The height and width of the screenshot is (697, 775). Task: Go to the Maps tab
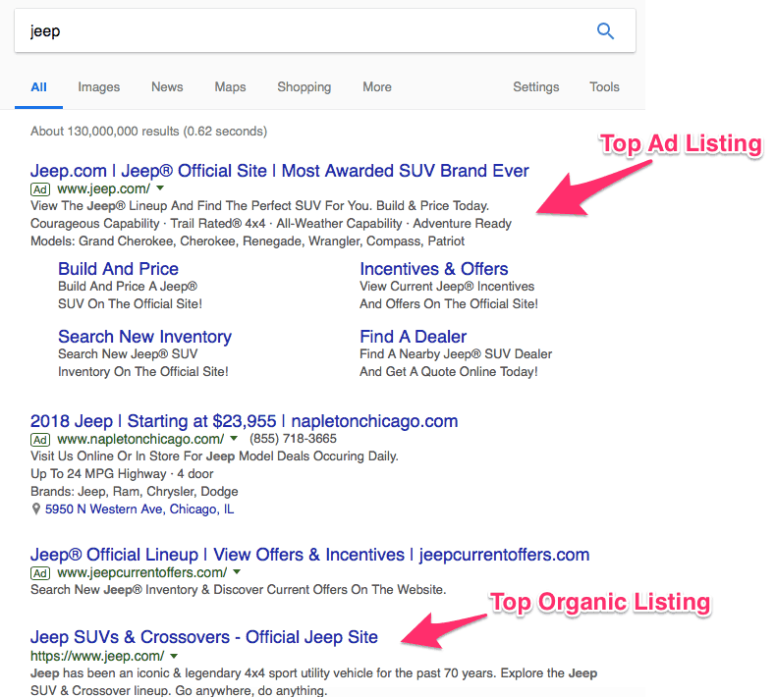230,87
